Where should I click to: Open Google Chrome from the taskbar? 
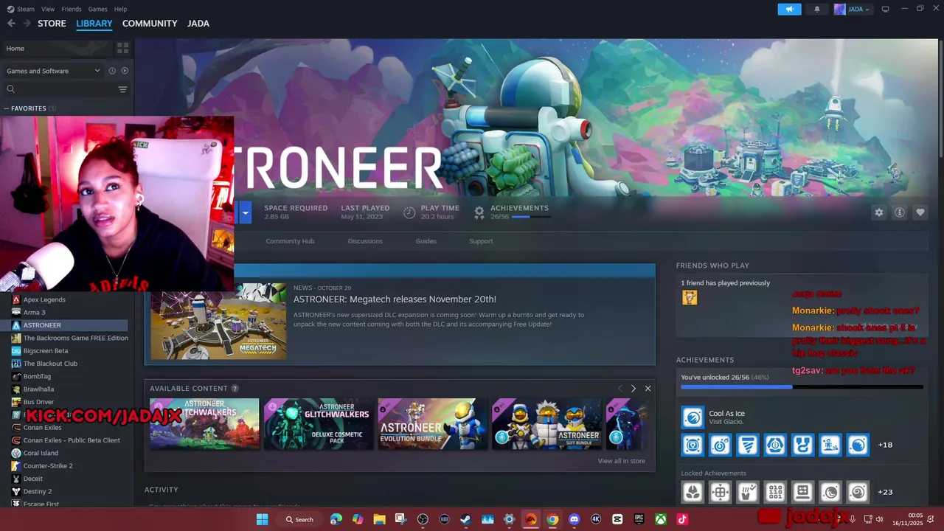[x=552, y=519]
